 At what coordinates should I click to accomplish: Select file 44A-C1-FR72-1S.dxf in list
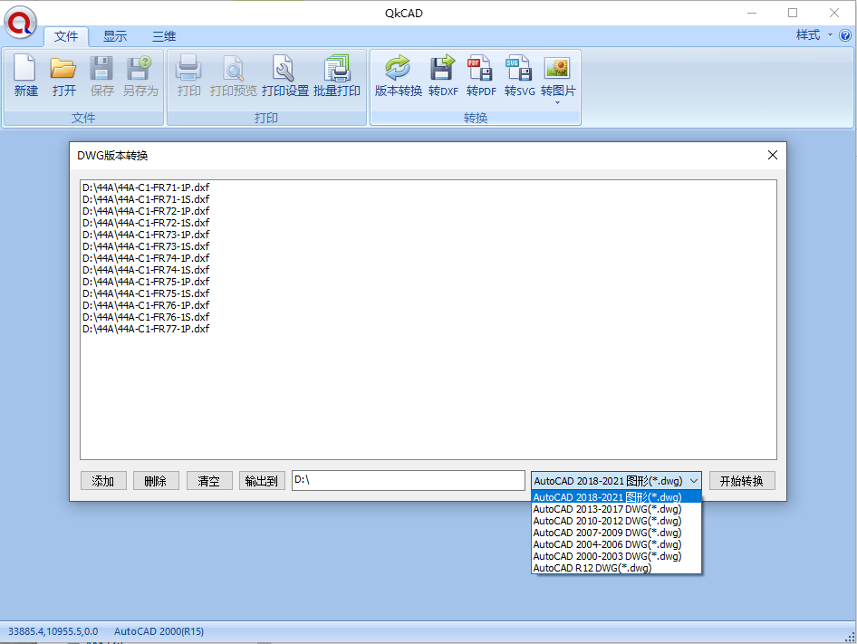tap(146, 223)
